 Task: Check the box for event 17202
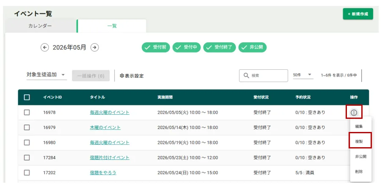pos(27,173)
